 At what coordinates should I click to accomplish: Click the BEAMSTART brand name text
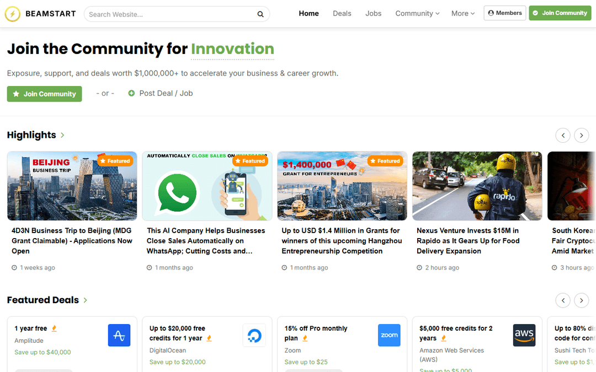click(x=51, y=14)
